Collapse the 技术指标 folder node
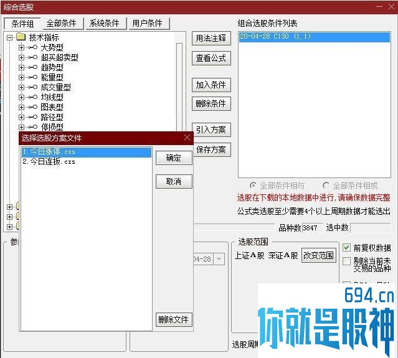 pos(9,37)
